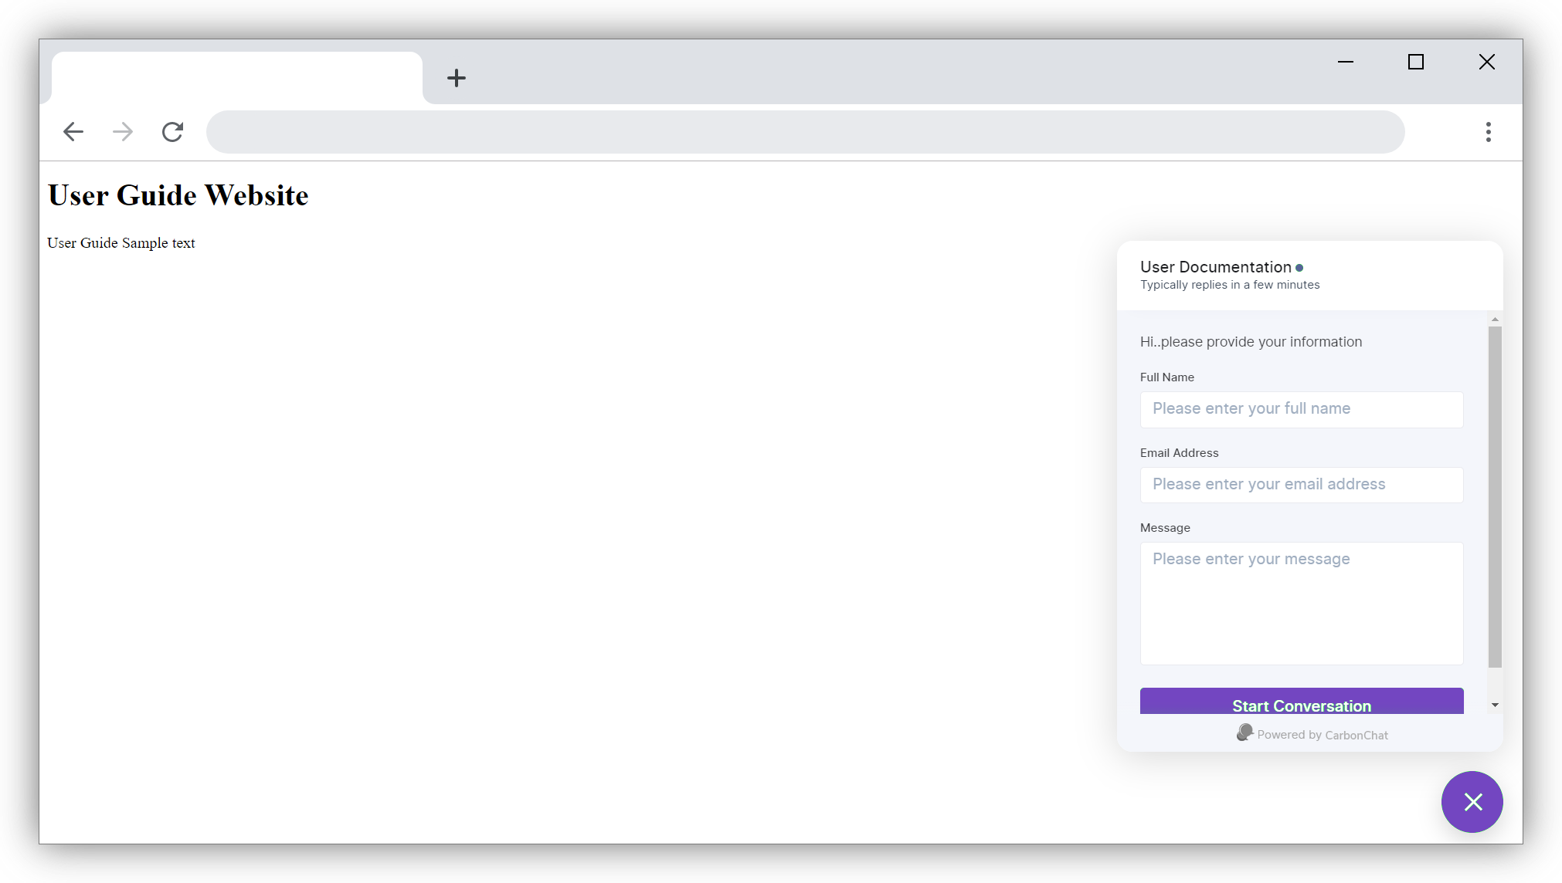Open the Powered by CarbonChat link
1562x883 pixels.
[x=1322, y=735]
